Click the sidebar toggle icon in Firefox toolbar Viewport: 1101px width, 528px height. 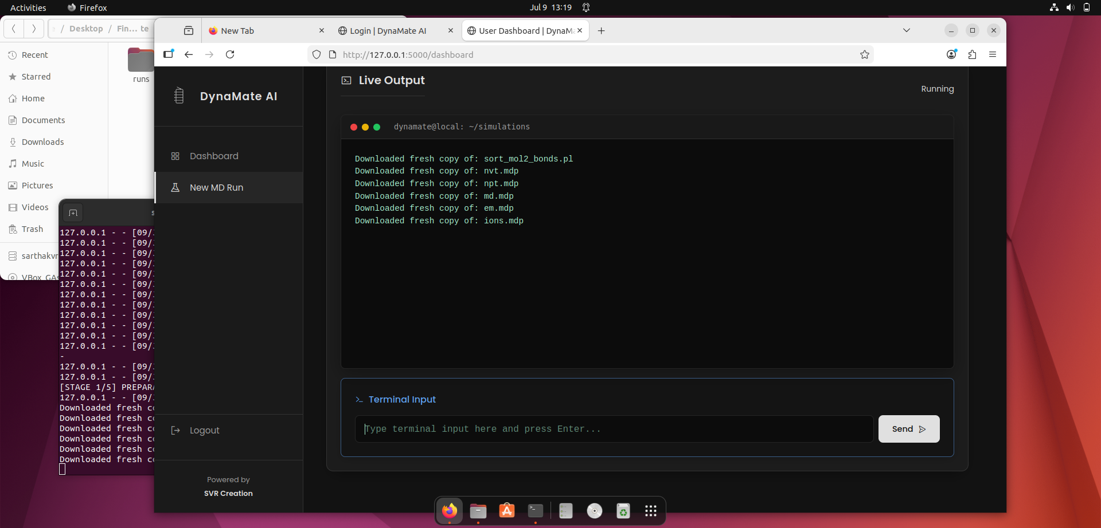tap(168, 54)
